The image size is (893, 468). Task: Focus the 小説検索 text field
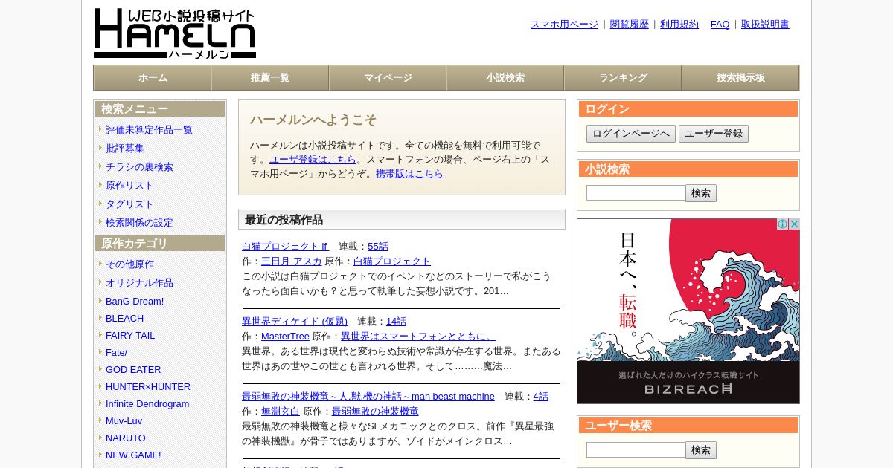[x=636, y=193]
